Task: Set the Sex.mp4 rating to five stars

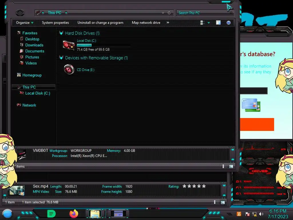Action: click(204, 186)
